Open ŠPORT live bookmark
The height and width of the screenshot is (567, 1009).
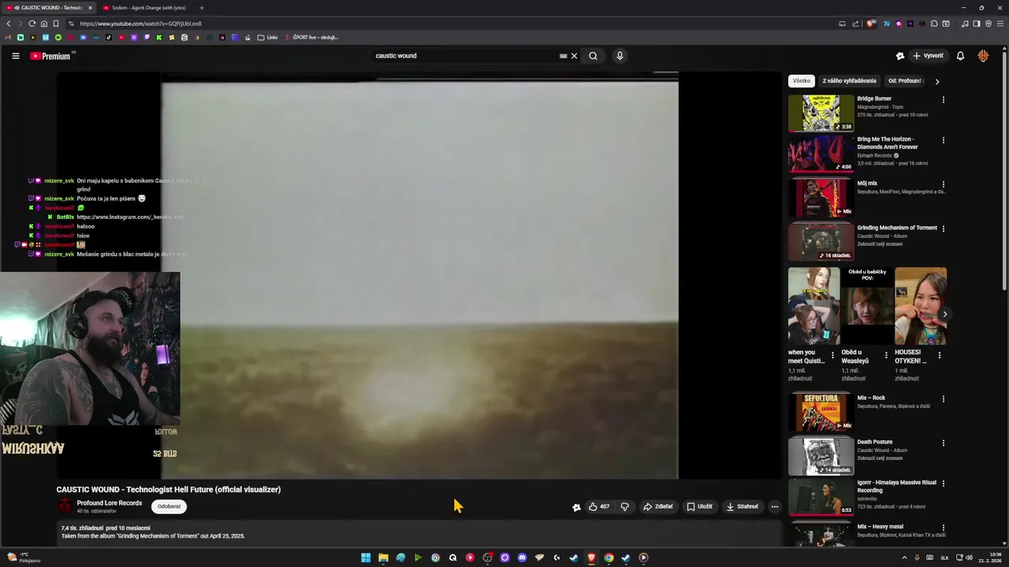(311, 37)
